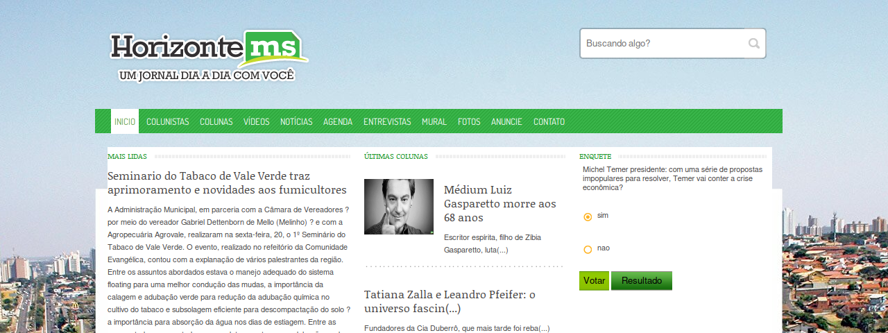This screenshot has height=333, width=888.
Task: Click the ÚLTIMAS COLUNAS section heading
Action: [396, 157]
